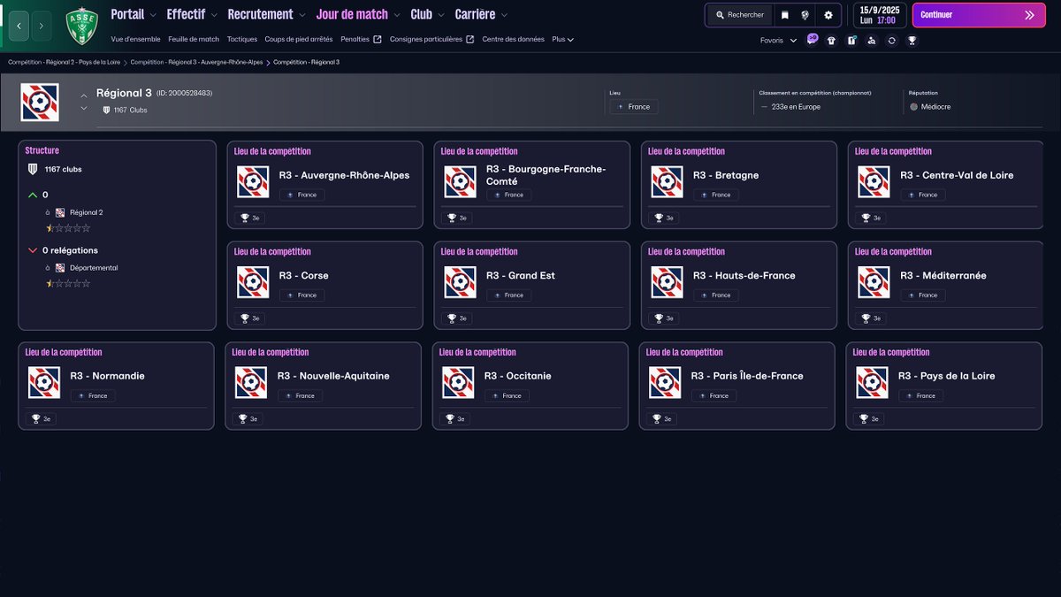Go back with the left arrow

pyautogui.click(x=19, y=27)
